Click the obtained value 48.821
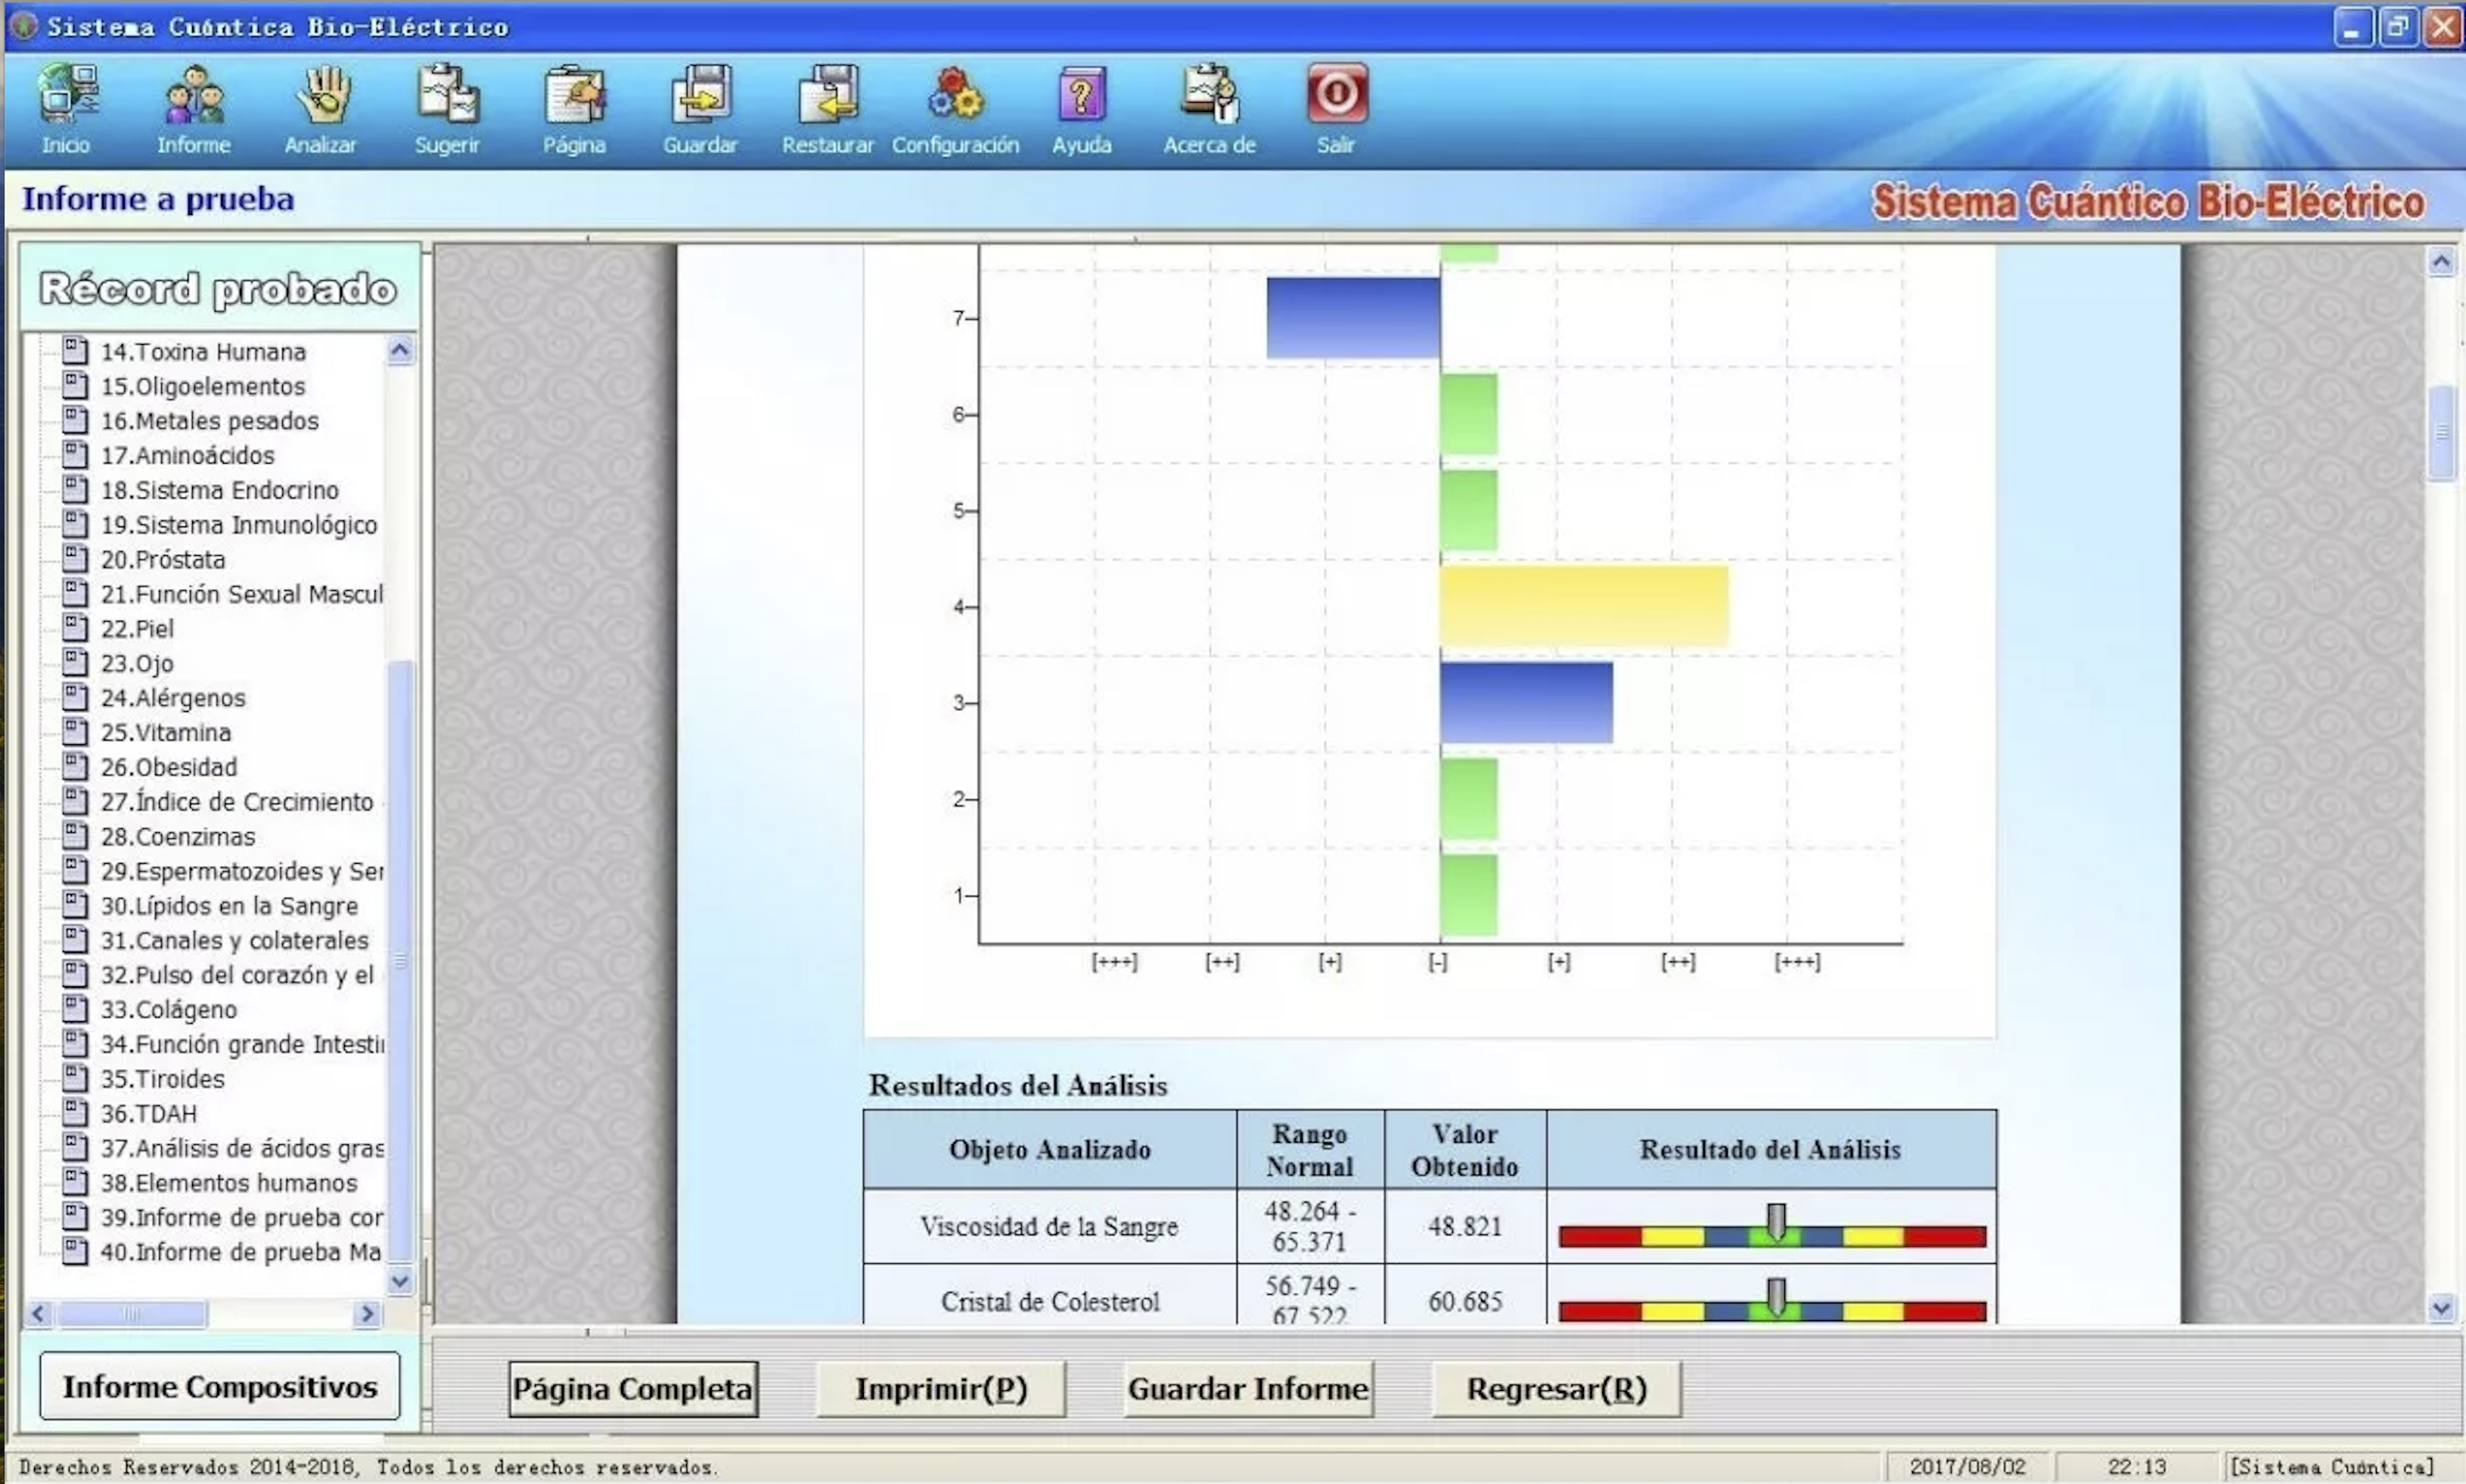Viewport: 2466px width, 1484px height. (x=1465, y=1227)
